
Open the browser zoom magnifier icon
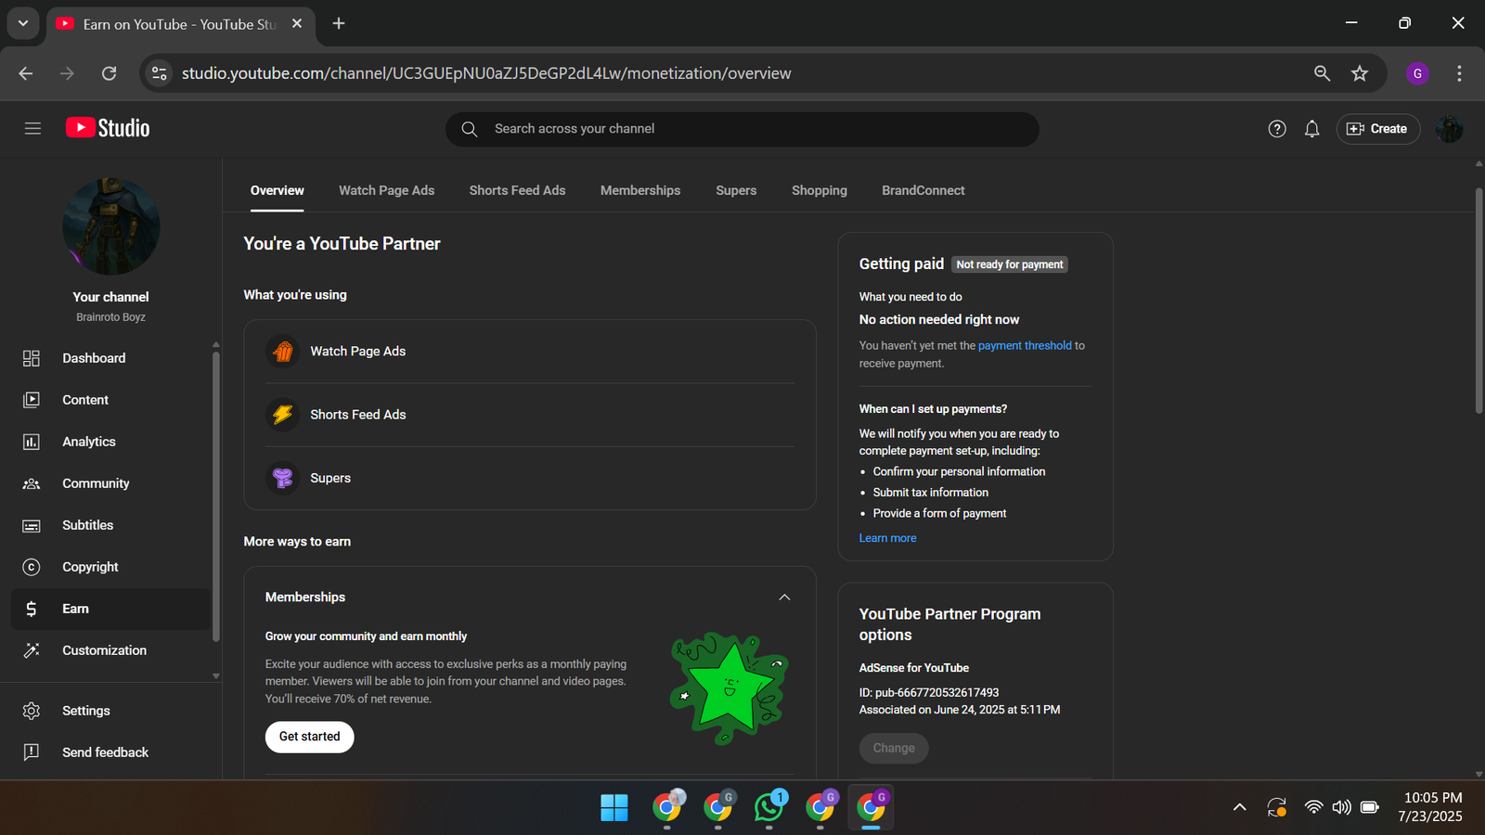pyautogui.click(x=1322, y=73)
